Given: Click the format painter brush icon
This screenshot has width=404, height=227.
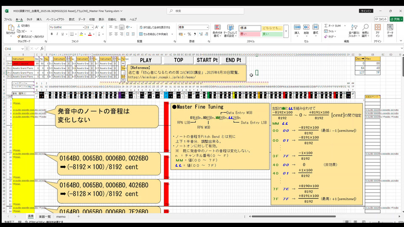Looking at the screenshot, I should [x=19, y=37].
